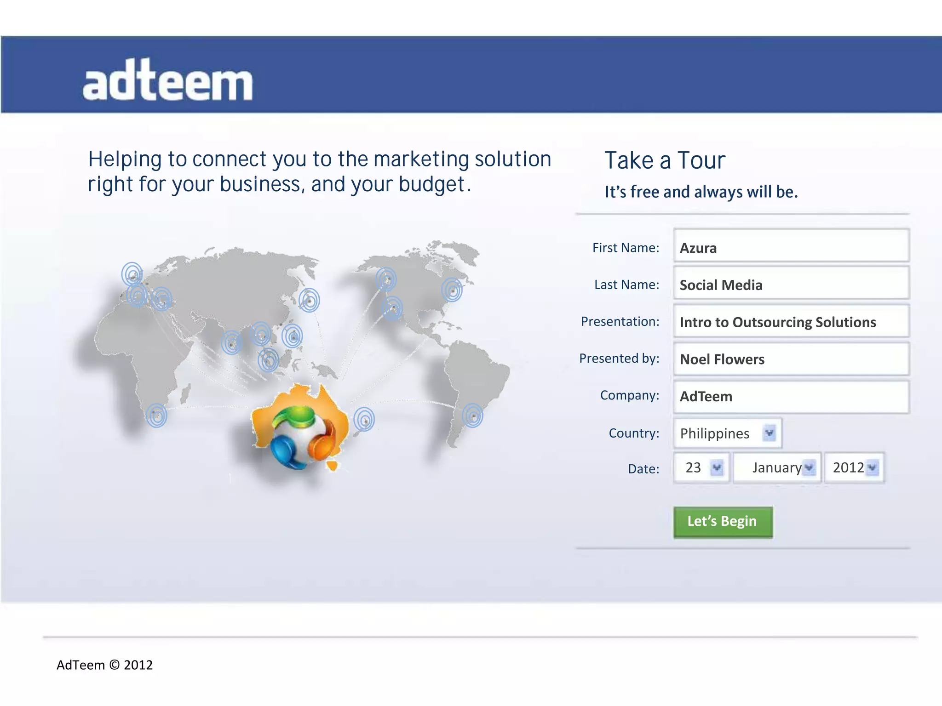The height and width of the screenshot is (706, 942).
Task: Click the Japan location marker on map
Action: (309, 301)
